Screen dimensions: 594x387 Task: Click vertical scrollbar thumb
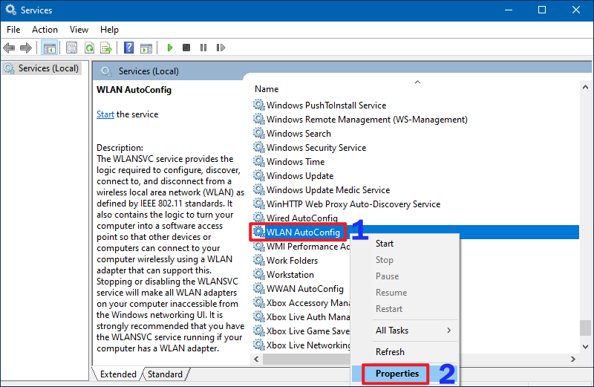click(585, 328)
